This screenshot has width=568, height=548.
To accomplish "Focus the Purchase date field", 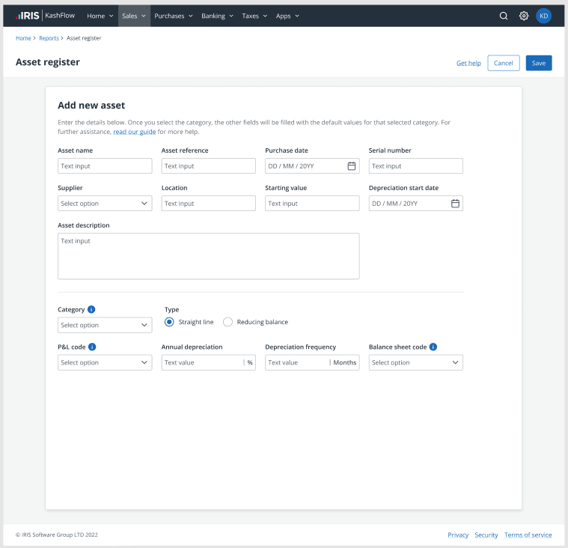I will coord(312,166).
